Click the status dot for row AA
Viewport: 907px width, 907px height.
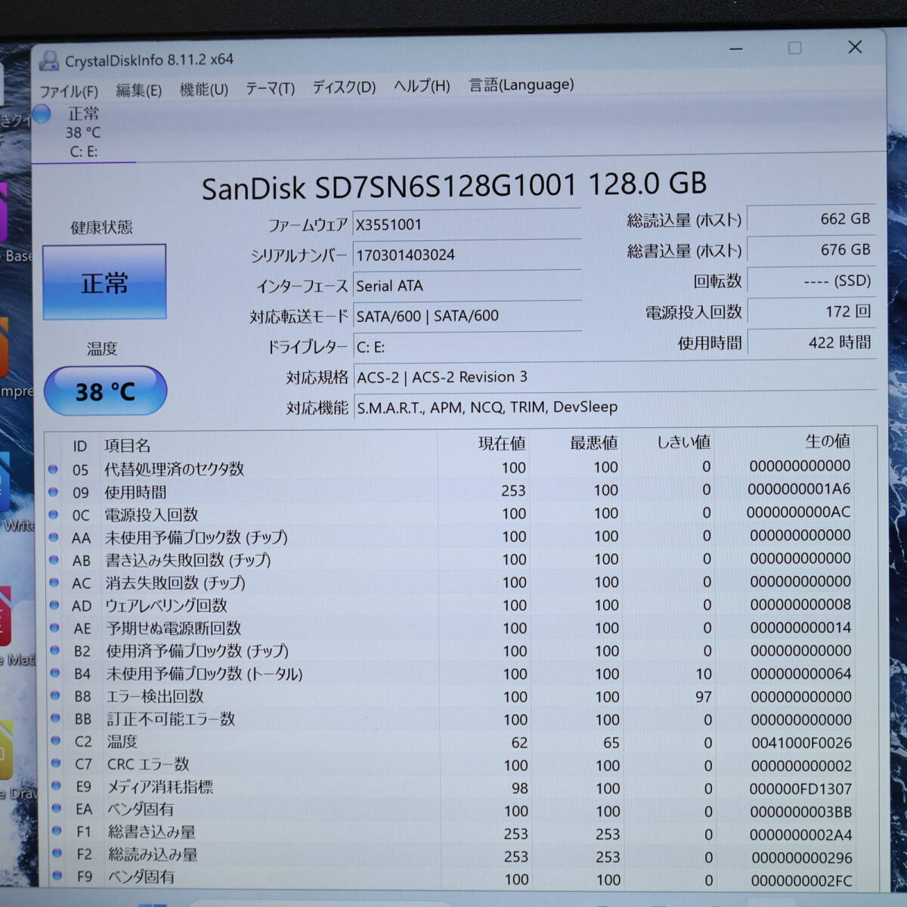click(x=54, y=537)
